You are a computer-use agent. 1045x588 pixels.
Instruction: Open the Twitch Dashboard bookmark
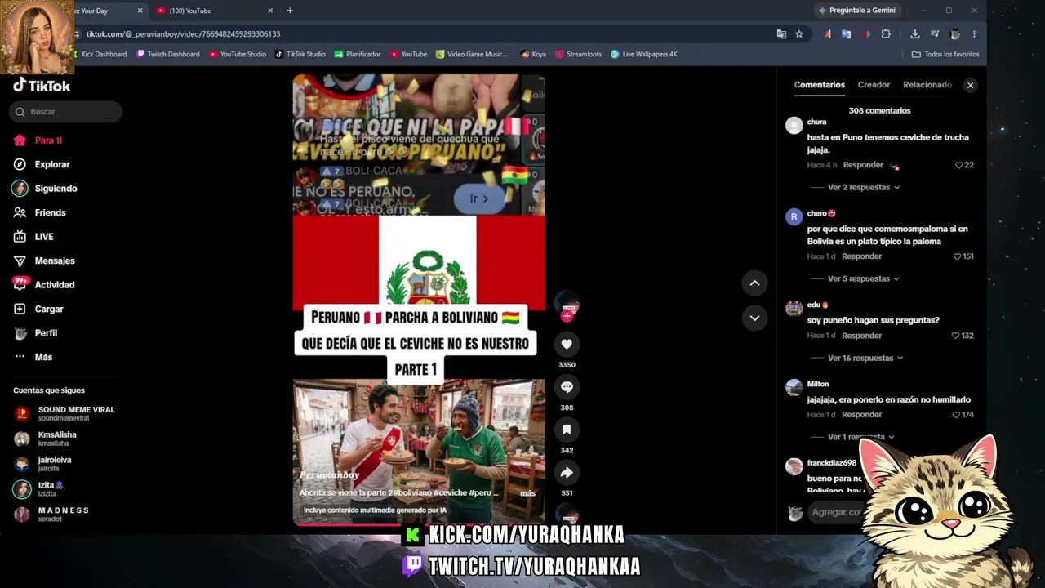click(168, 54)
